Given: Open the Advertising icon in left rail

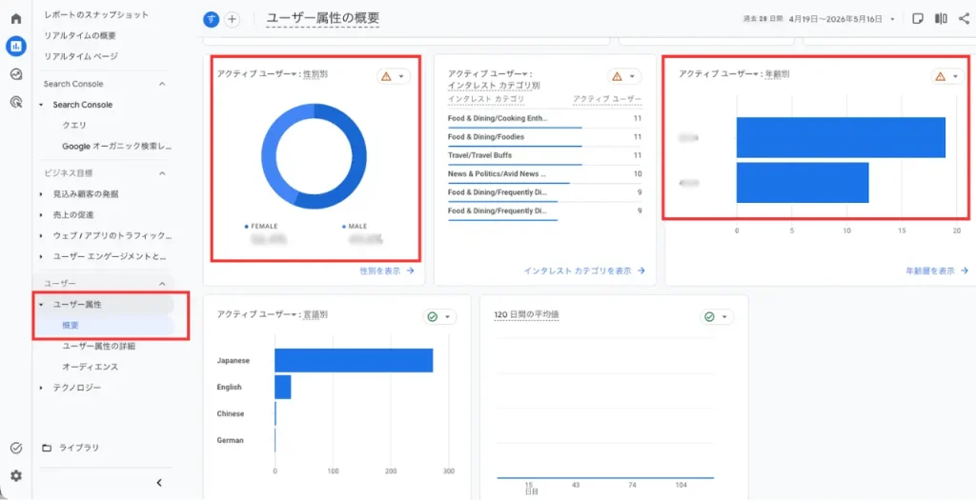Looking at the screenshot, I should coord(16,102).
